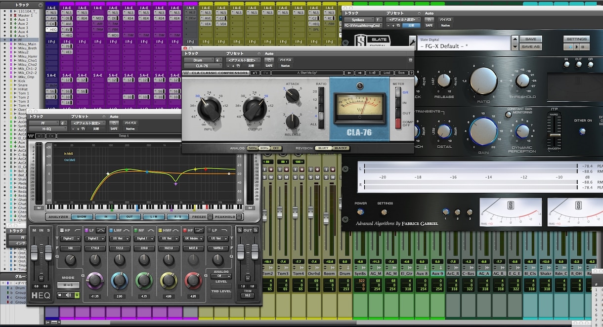Screen dimensions: 603x327
Task: Click the purple LF gain knob in H-EQ
Action: click(x=95, y=281)
